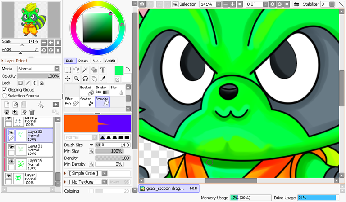Swap foreground and background colors
346x202 pixels.
click(128, 69)
